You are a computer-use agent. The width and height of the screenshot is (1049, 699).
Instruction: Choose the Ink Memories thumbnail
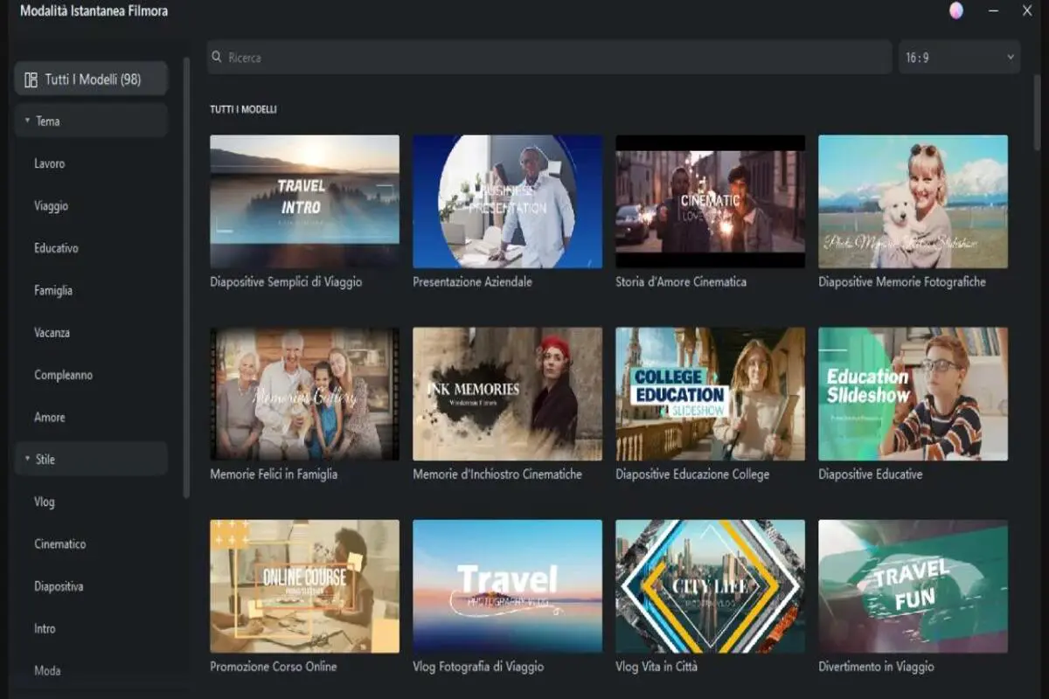click(507, 394)
